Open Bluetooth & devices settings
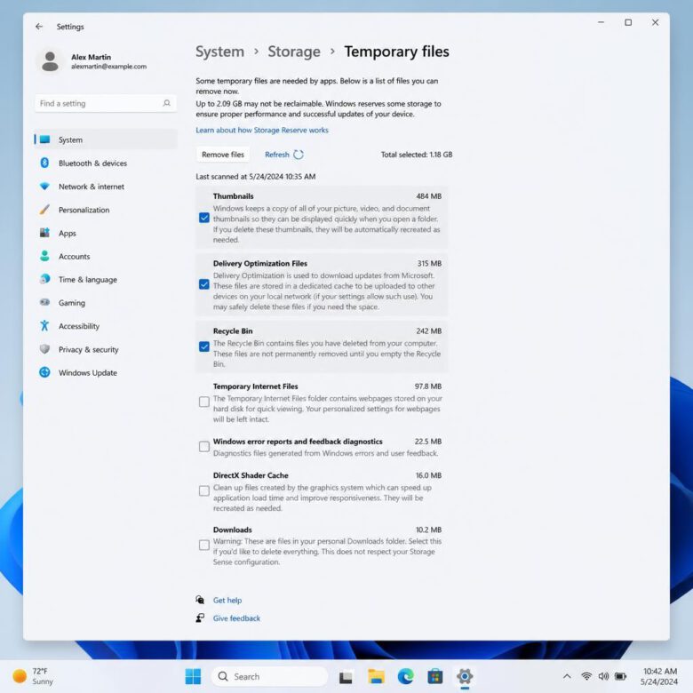Image resolution: width=693 pixels, height=693 pixels. (106, 163)
